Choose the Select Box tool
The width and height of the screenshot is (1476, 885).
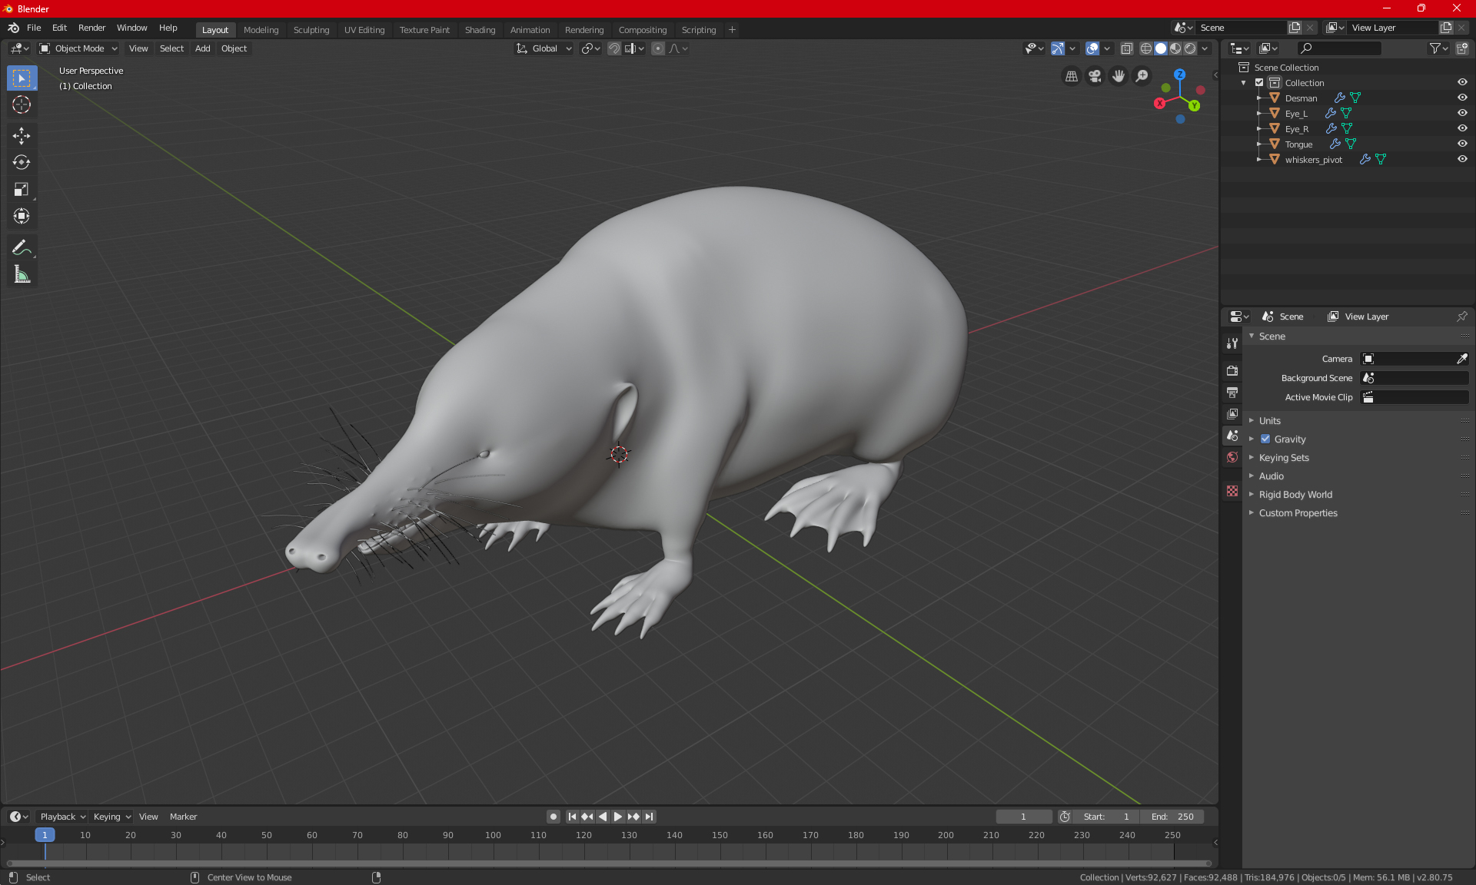coord(22,78)
